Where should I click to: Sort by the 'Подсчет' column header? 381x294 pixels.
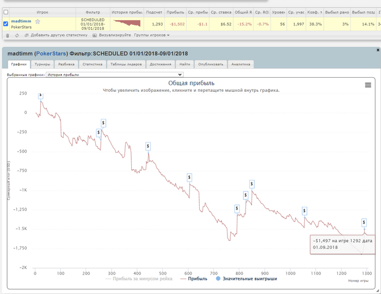click(154, 12)
